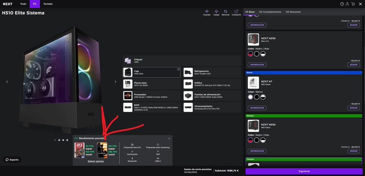Open the 03 Resumen step tab
The image size is (365, 176).
[293, 12]
